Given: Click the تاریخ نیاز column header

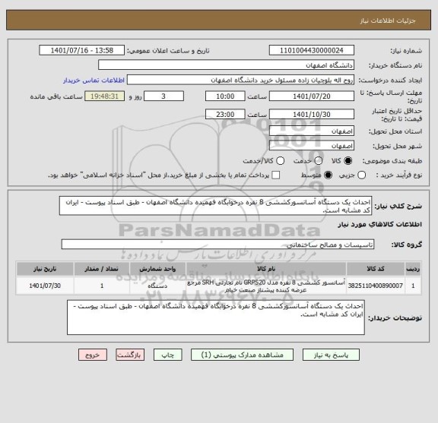Looking at the screenshot, I should click(45, 269).
